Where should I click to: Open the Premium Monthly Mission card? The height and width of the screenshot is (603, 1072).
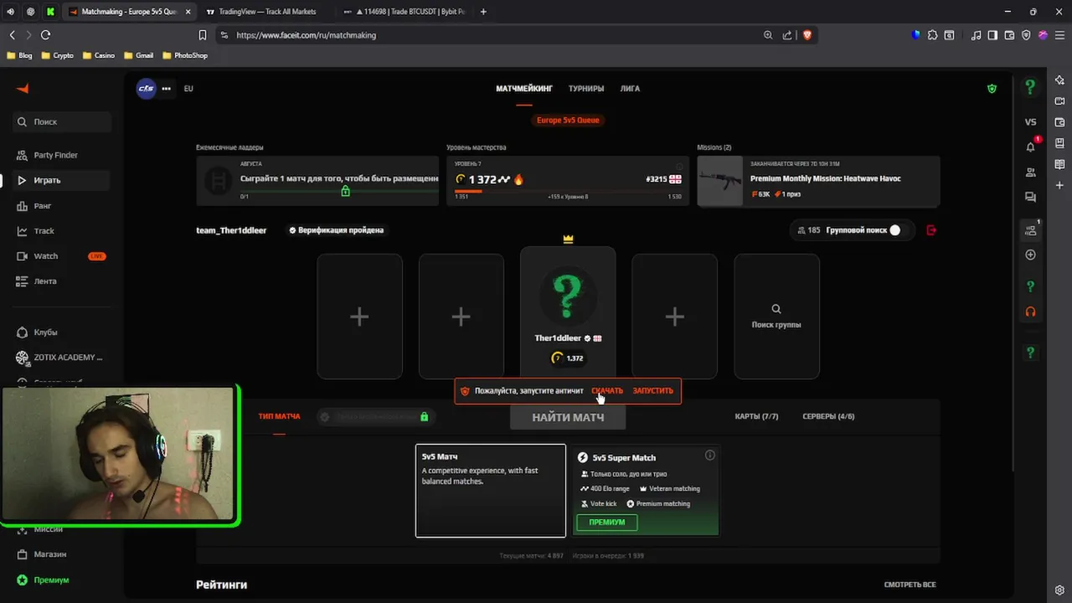tap(818, 181)
